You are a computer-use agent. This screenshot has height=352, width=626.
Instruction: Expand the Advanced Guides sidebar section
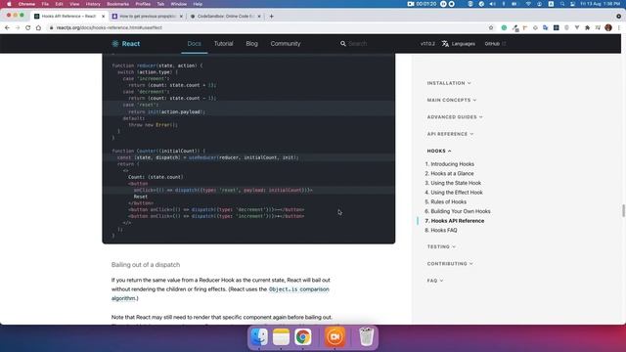(x=455, y=117)
